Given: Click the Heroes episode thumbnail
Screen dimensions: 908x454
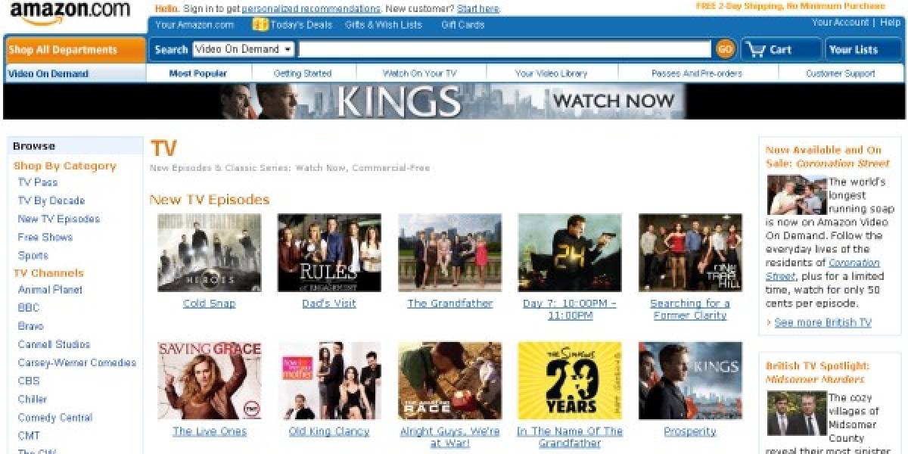Looking at the screenshot, I should (x=210, y=253).
